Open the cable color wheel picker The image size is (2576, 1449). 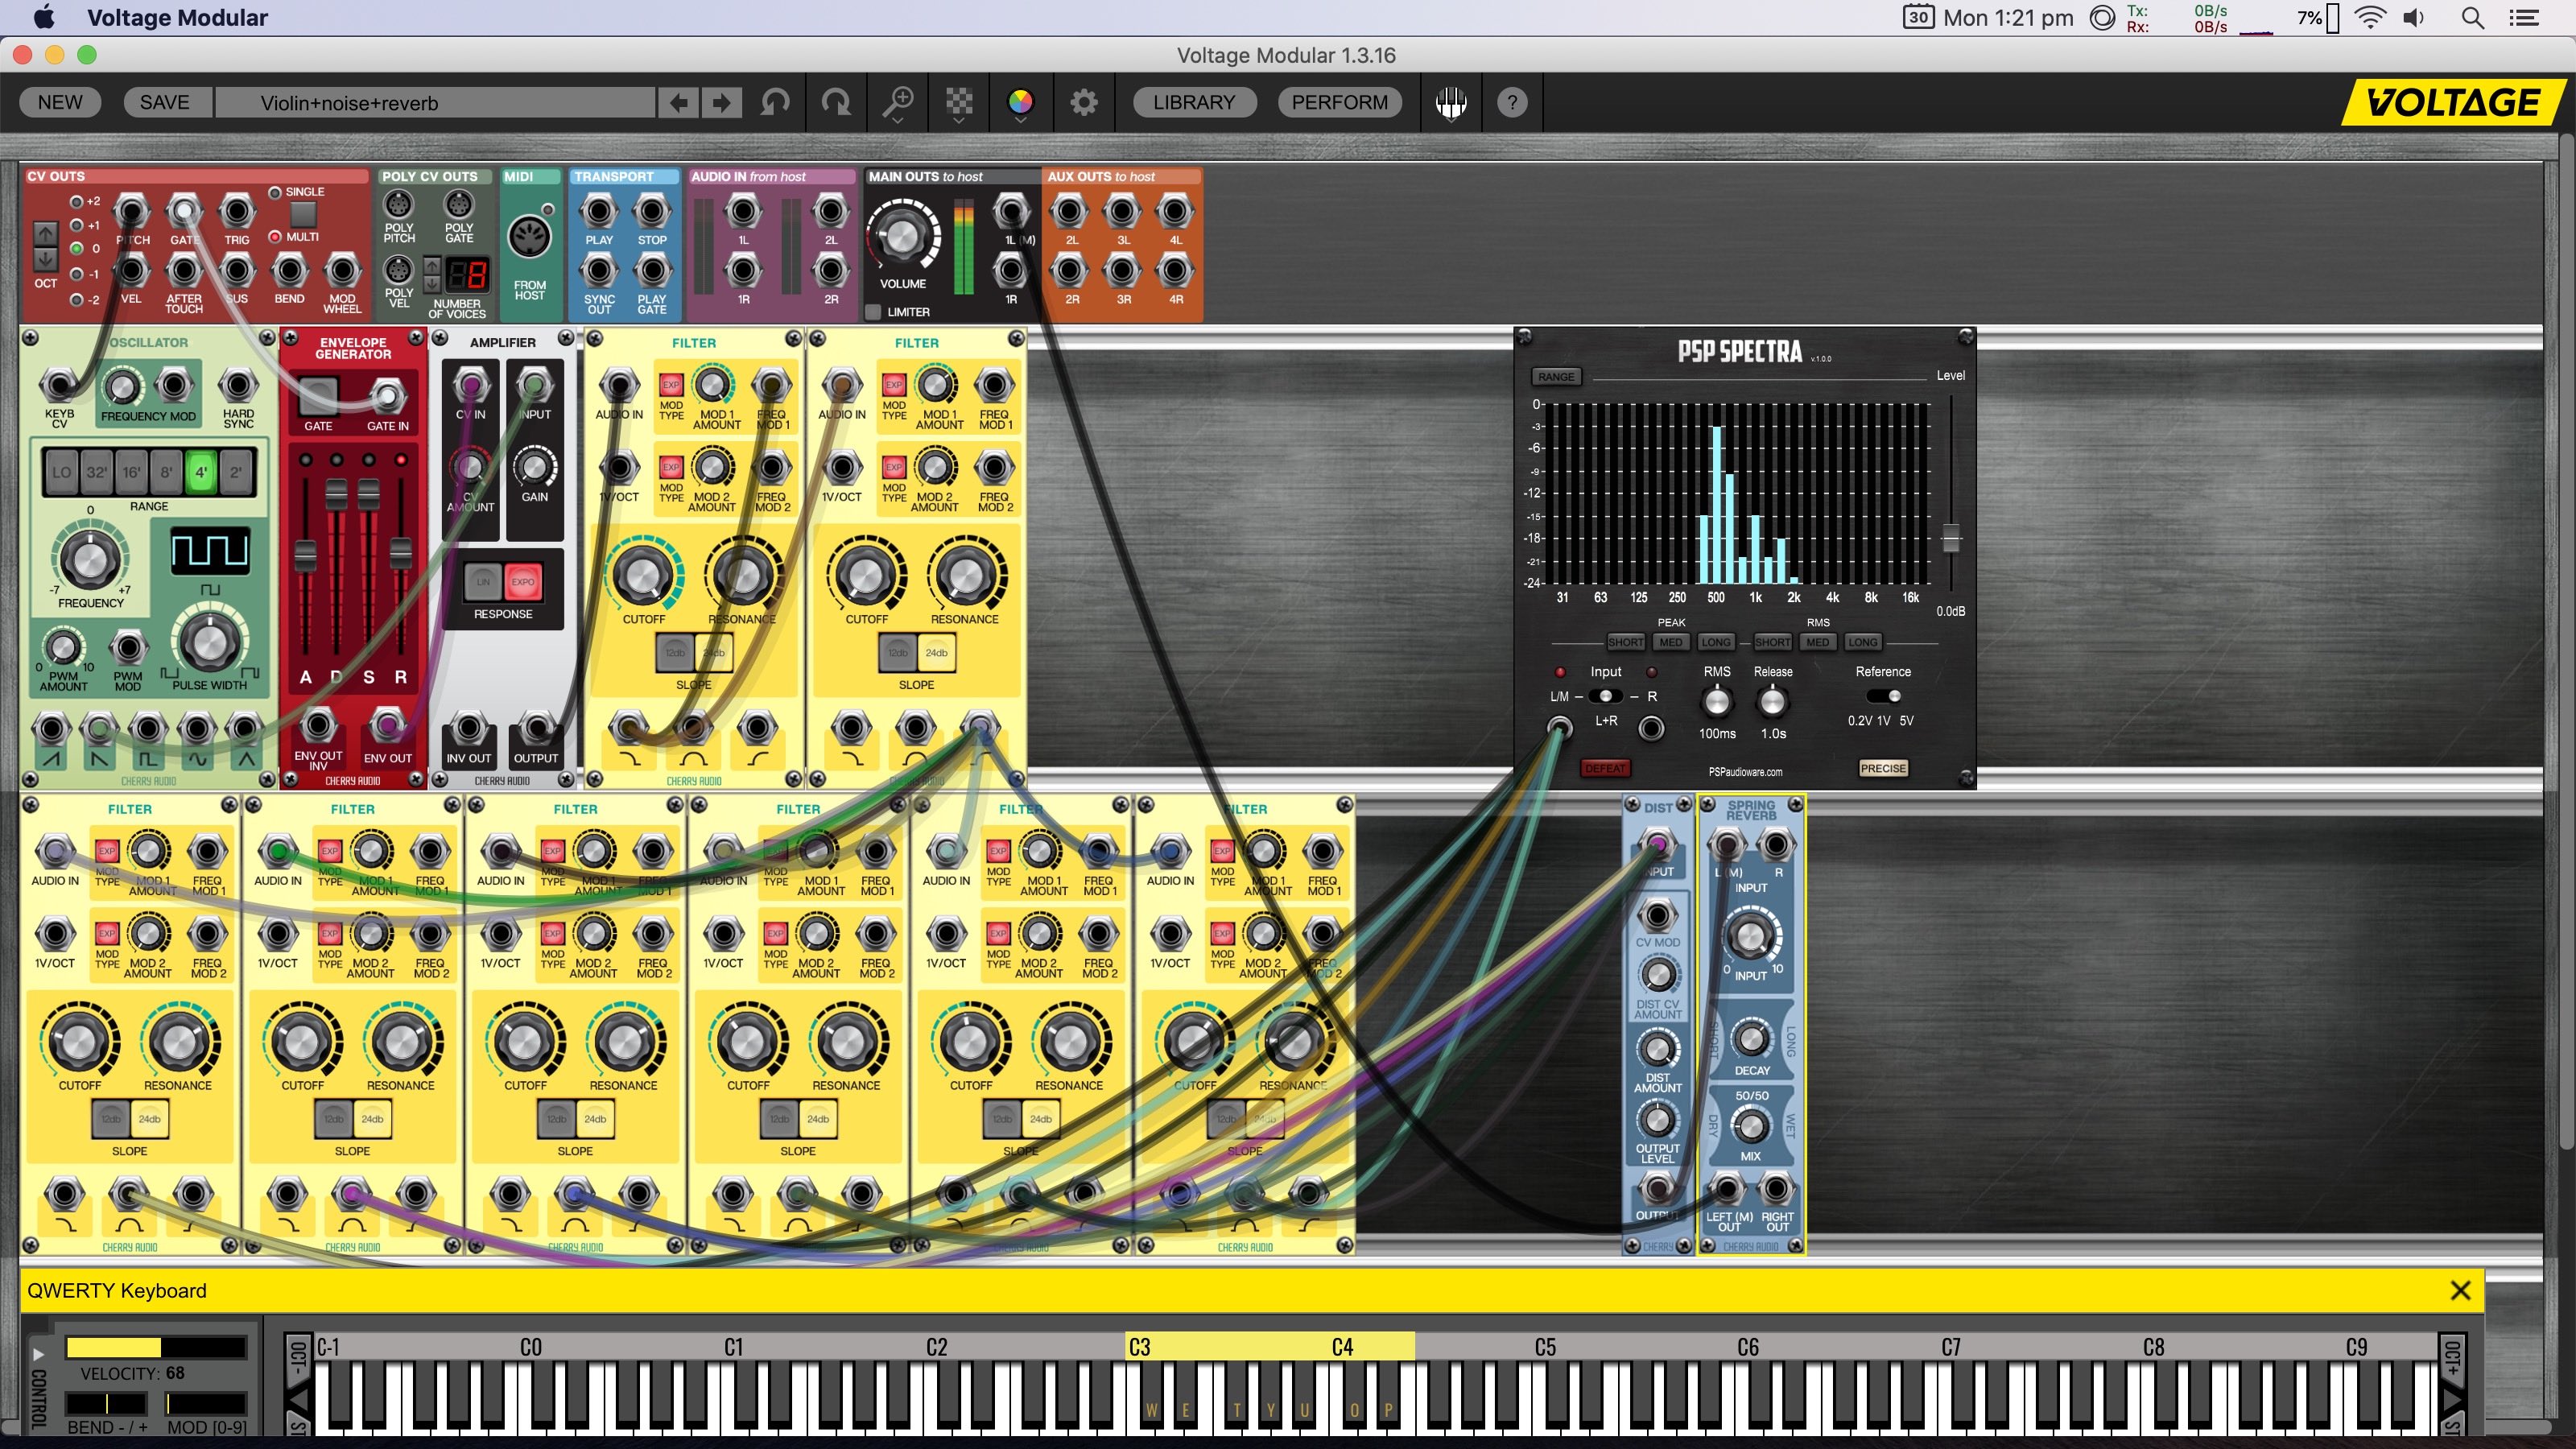(x=1020, y=103)
